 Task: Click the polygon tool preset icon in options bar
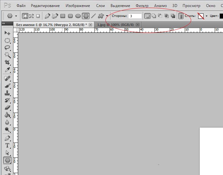click(10, 16)
